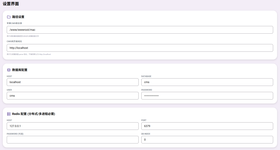Focus the 苹果CMS根目录 path input field
This screenshot has width=280, height=150.
coord(140,30)
